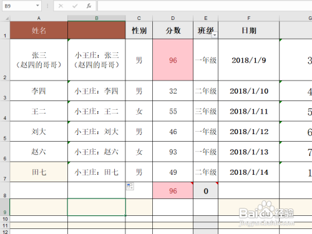Select row 2 header
The image size is (312, 234).
[x=5, y=60]
